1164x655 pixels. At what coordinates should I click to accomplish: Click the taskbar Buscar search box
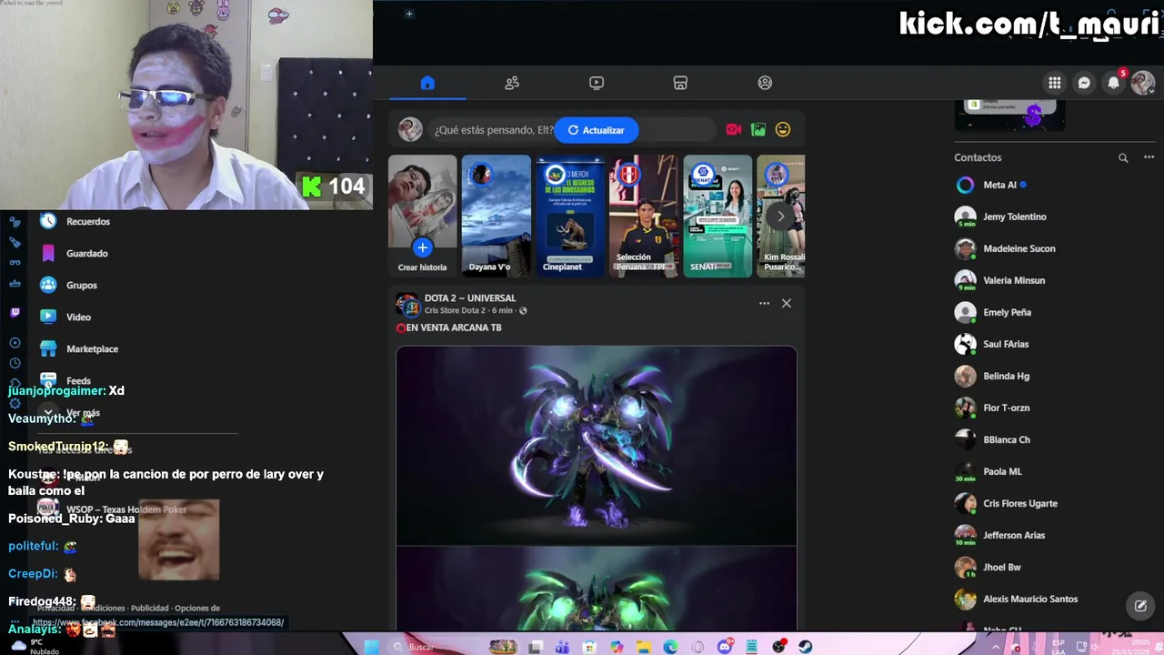pyautogui.click(x=437, y=647)
